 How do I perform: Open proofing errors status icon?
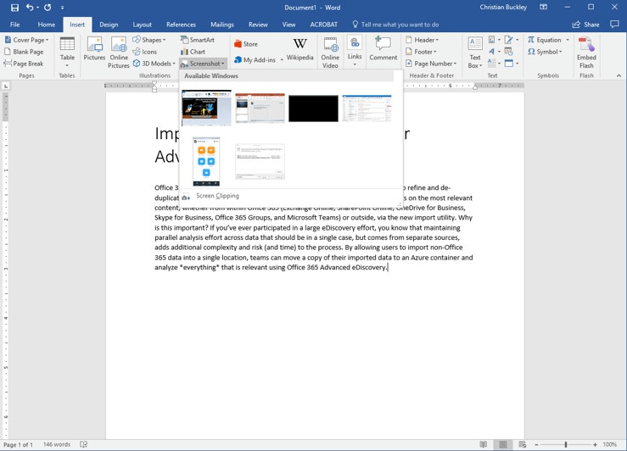[x=84, y=444]
